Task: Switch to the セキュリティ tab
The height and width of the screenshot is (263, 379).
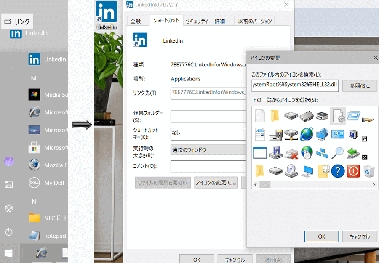Action: 197,21
